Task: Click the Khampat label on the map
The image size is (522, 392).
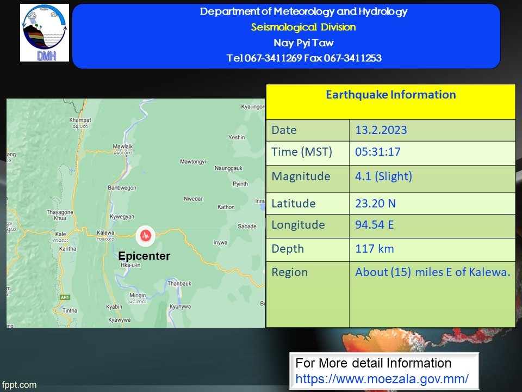Action: pos(79,120)
